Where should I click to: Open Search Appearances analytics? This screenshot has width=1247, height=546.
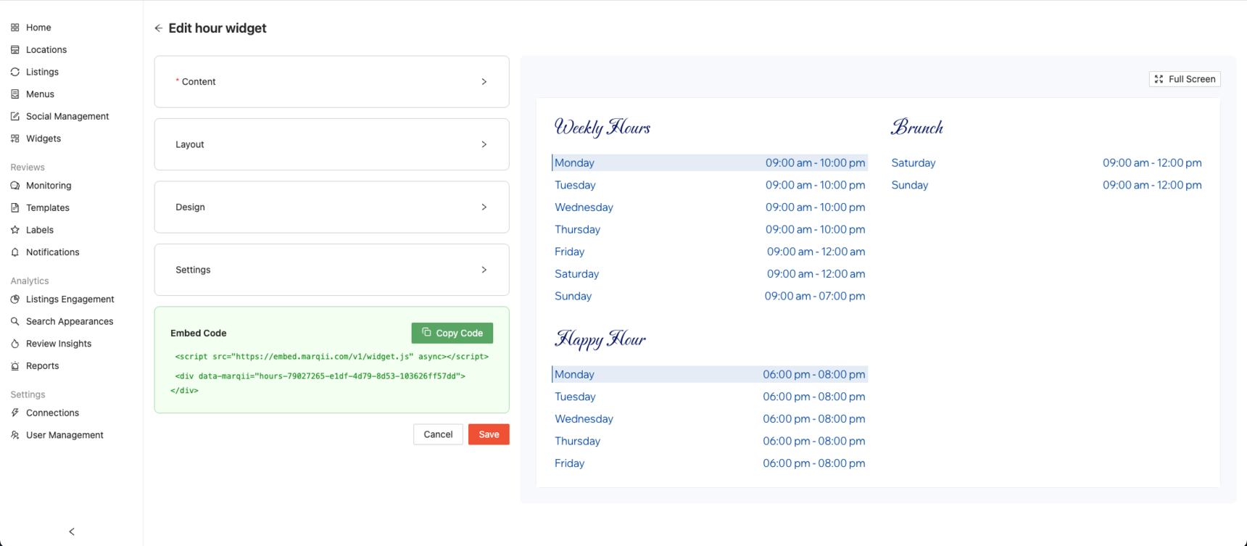pyautogui.click(x=70, y=321)
